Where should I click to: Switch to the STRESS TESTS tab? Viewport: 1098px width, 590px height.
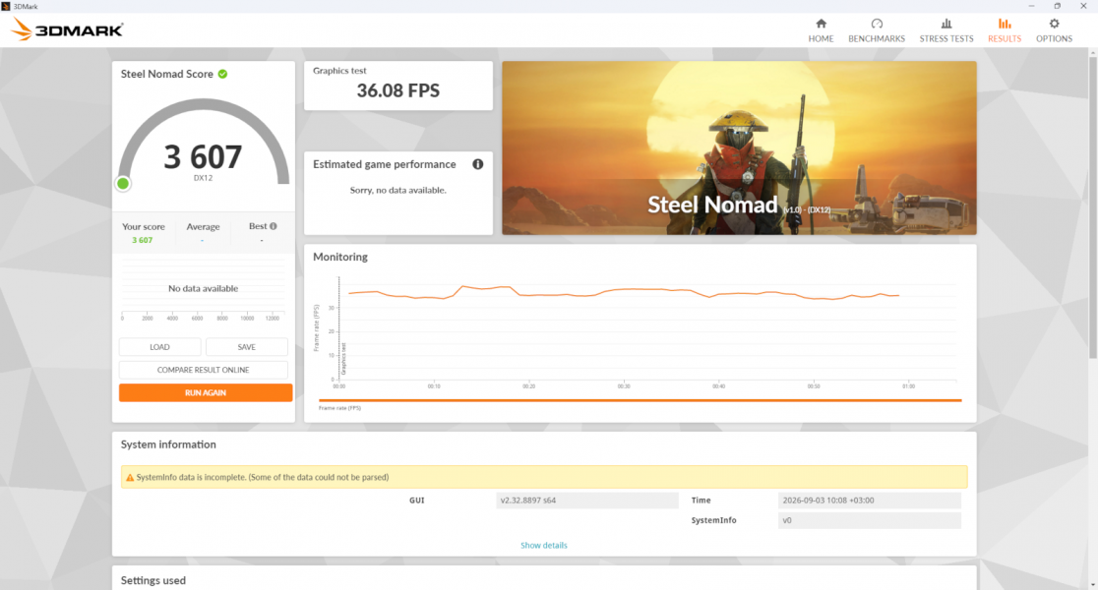946,30
